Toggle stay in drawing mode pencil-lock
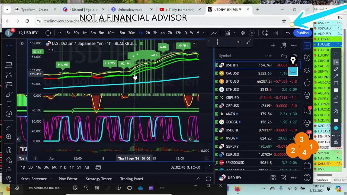This screenshot has height=195, width=347. click(9, 160)
